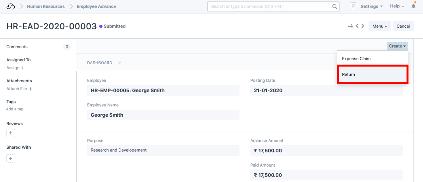Viewport: 423px width, 182px height.
Task: Open the notifications bell
Action: [413, 7]
